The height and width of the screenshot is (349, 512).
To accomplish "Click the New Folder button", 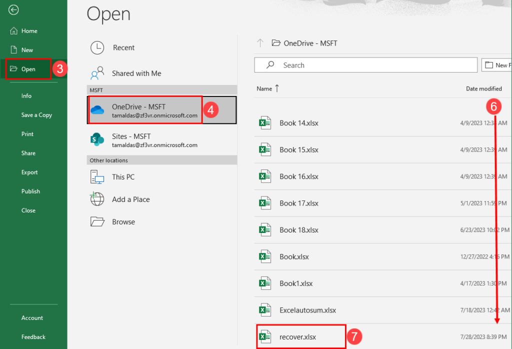I will click(x=496, y=65).
